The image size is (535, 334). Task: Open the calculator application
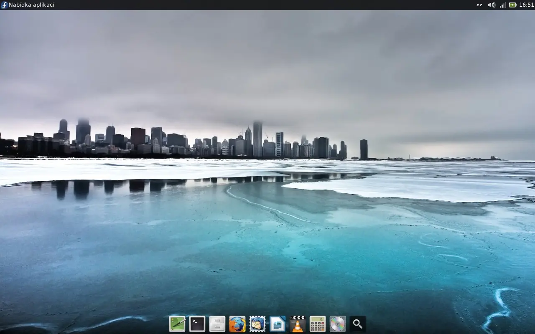[x=317, y=324]
